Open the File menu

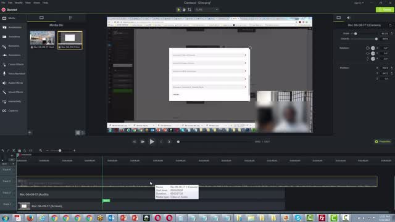tap(3, 2)
